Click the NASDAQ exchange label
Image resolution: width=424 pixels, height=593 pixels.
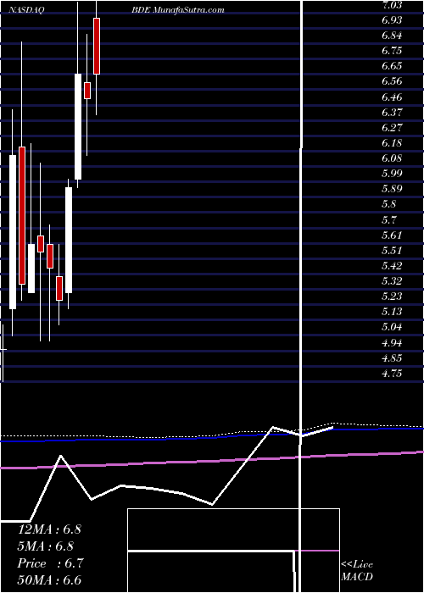coord(27,10)
